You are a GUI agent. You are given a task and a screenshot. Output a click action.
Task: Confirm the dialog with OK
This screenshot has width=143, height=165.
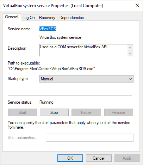pyautogui.click(x=70, y=158)
